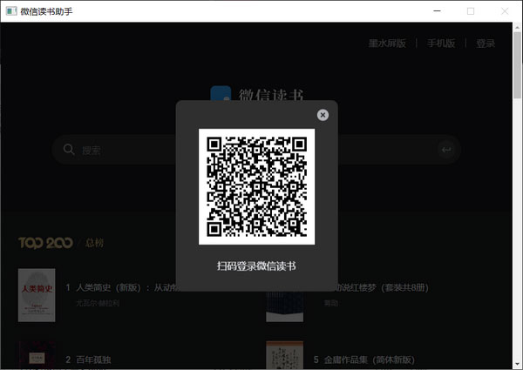Switch to 手机版 version
Screen dimensions: 523x370
[441, 44]
